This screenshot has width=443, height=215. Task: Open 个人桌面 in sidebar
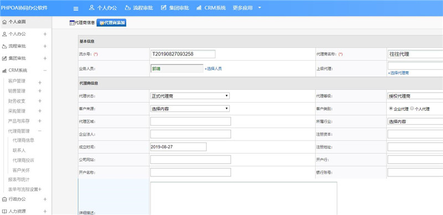17,21
